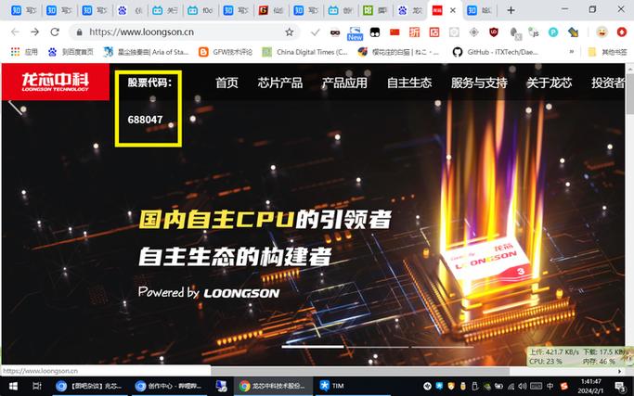
Task: Open the GitHub iTXTech bookmark
Action: (x=496, y=52)
